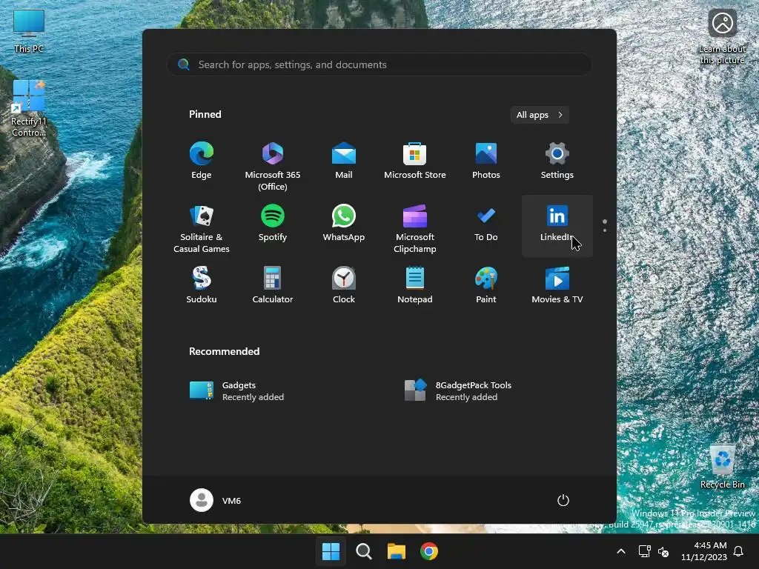The width and height of the screenshot is (759, 569).
Task: Open File Explorer from taskbar
Action: 397,551
